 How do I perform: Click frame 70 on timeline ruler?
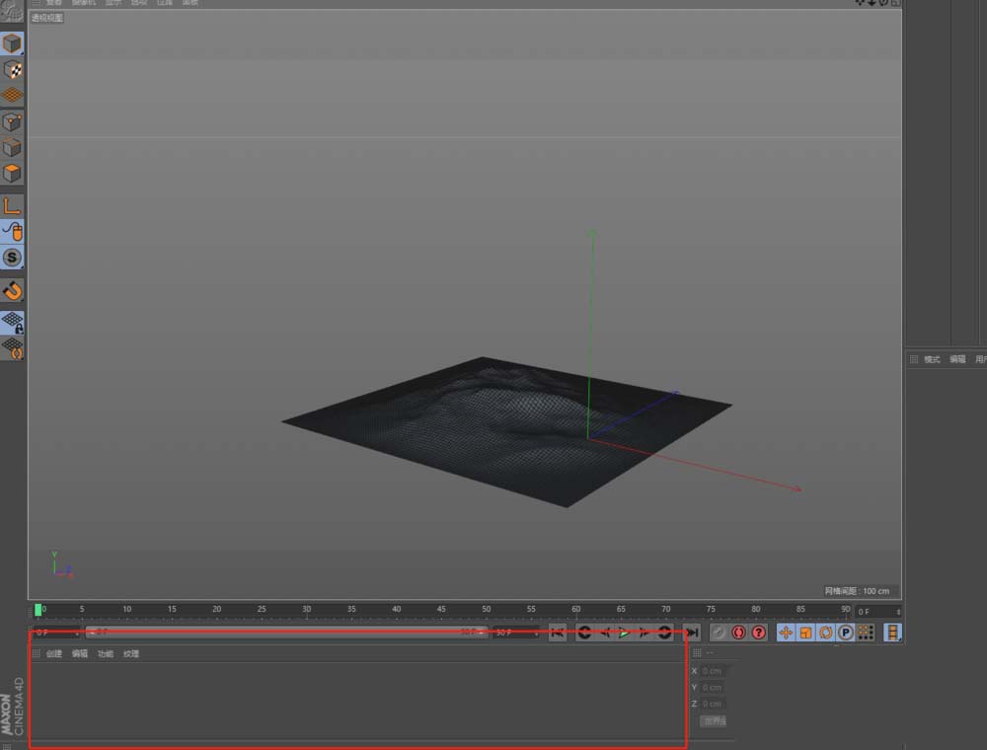click(666, 609)
